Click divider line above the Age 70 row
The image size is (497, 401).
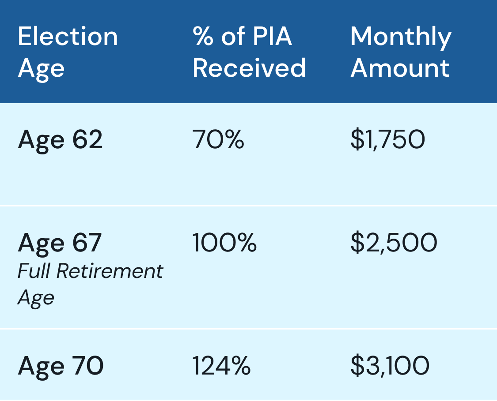pyautogui.click(x=248, y=329)
